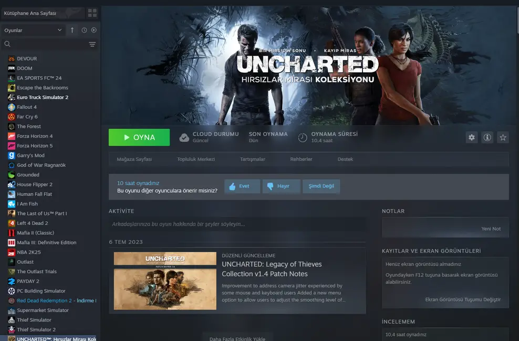Expand the Oyunlar category dropdown
Image resolution: width=519 pixels, height=341 pixels.
pos(33,30)
